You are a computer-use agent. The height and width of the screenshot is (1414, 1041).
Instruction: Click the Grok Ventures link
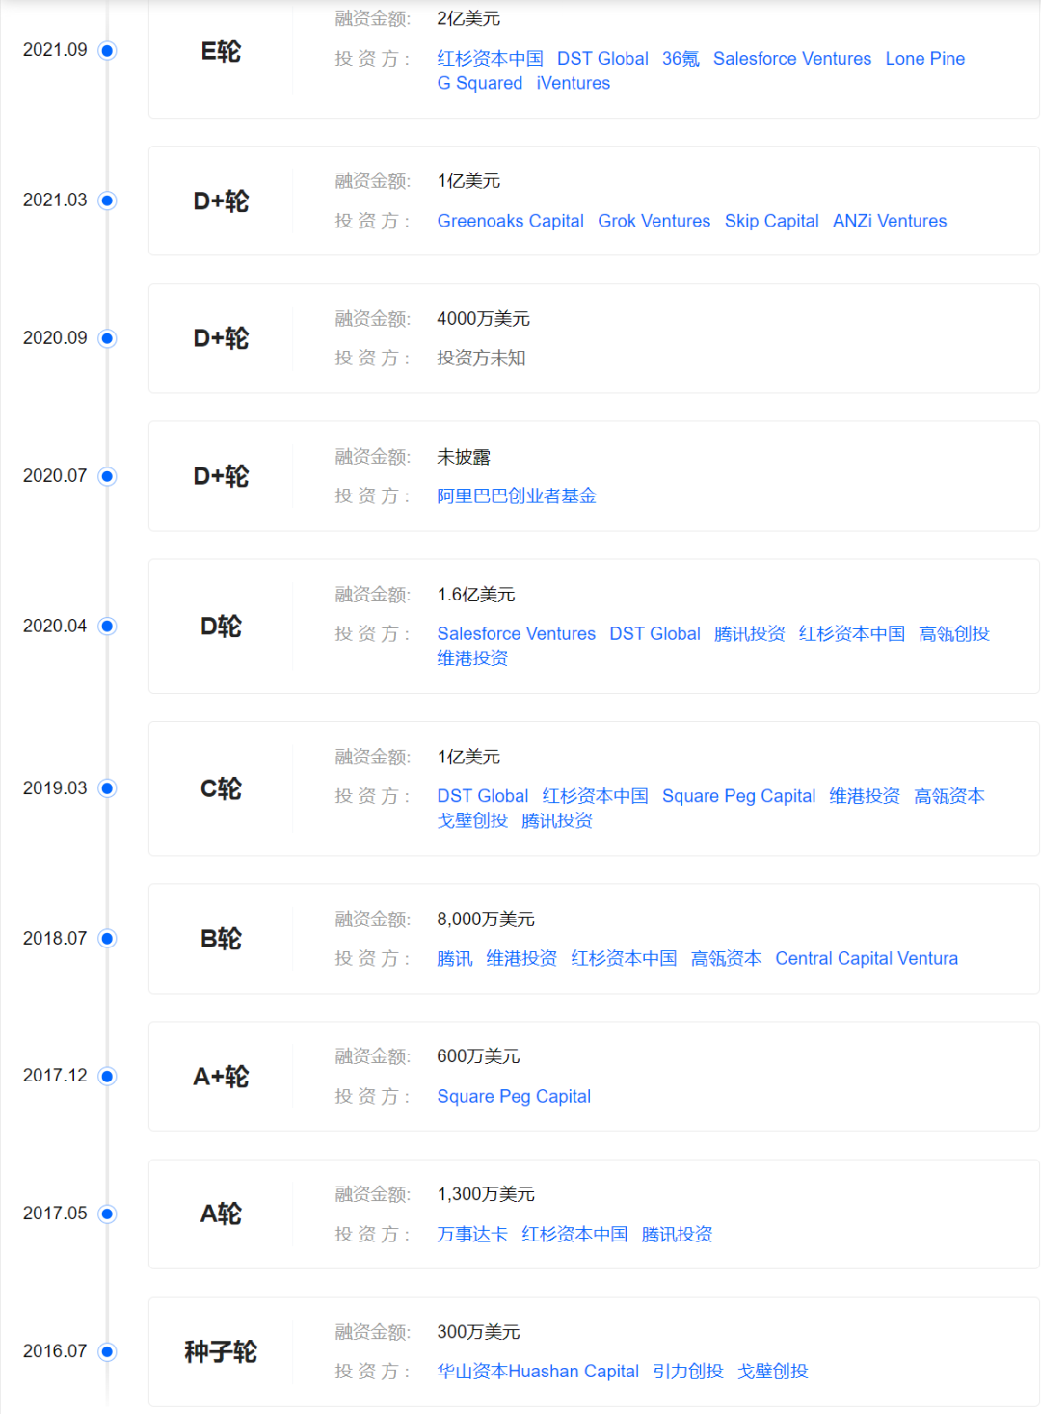tap(654, 221)
